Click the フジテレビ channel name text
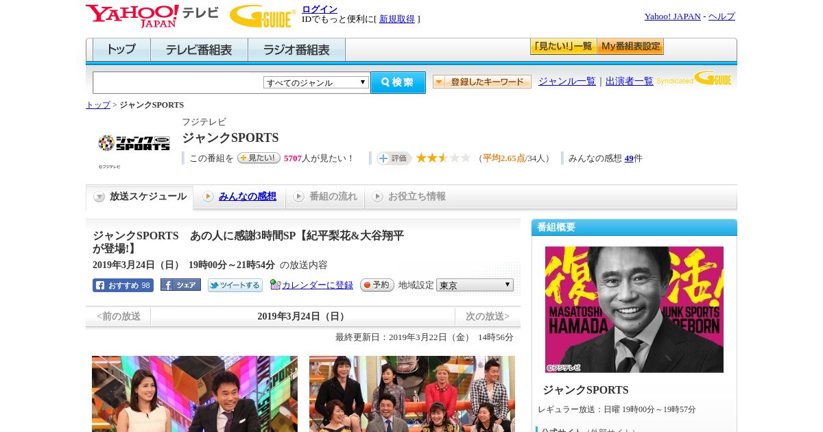Viewport: 823px width, 432px height. point(204,122)
